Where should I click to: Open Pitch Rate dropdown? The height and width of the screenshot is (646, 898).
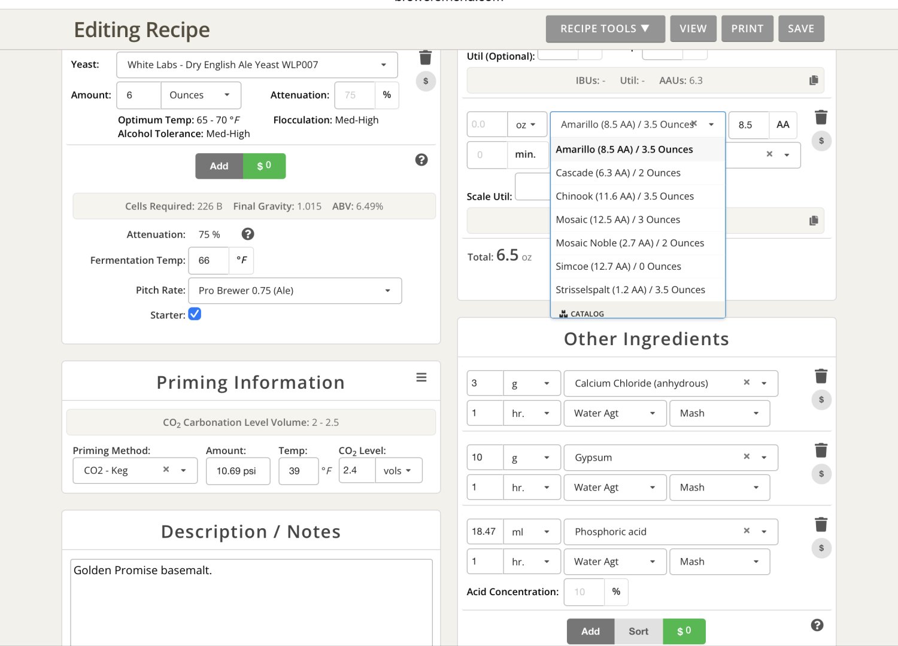(x=295, y=291)
